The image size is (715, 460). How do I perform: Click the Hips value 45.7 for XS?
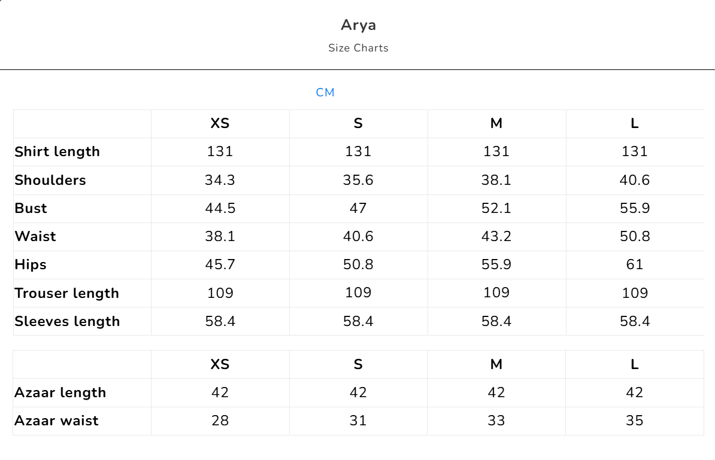pos(220,264)
